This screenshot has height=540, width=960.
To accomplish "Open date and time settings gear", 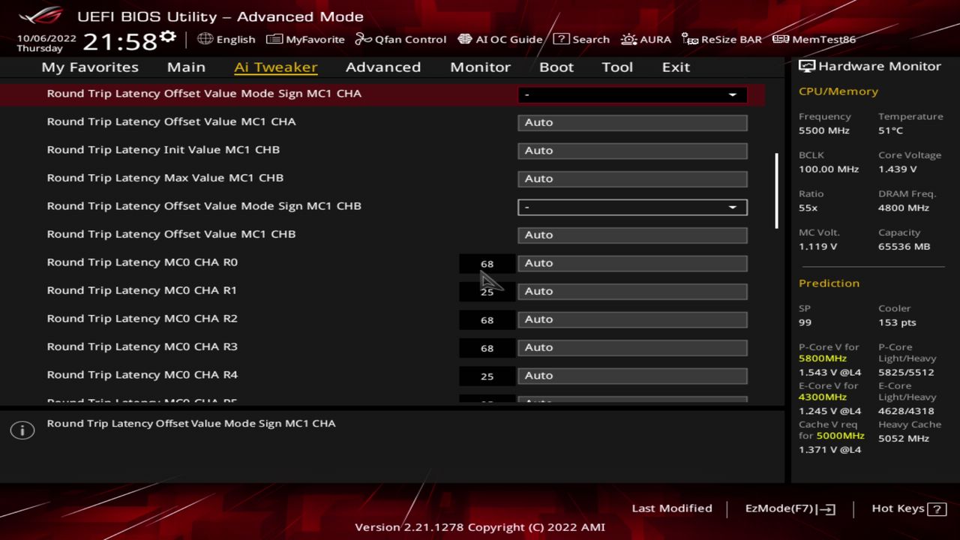I will coord(168,37).
